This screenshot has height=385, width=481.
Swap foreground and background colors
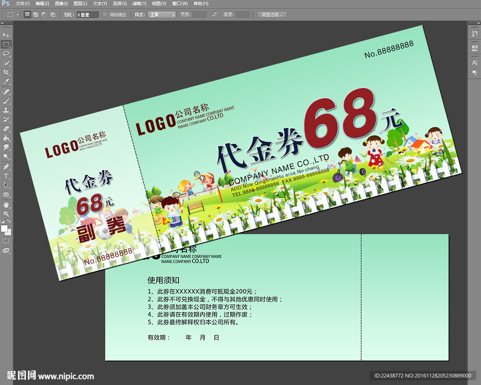[x=9, y=221]
